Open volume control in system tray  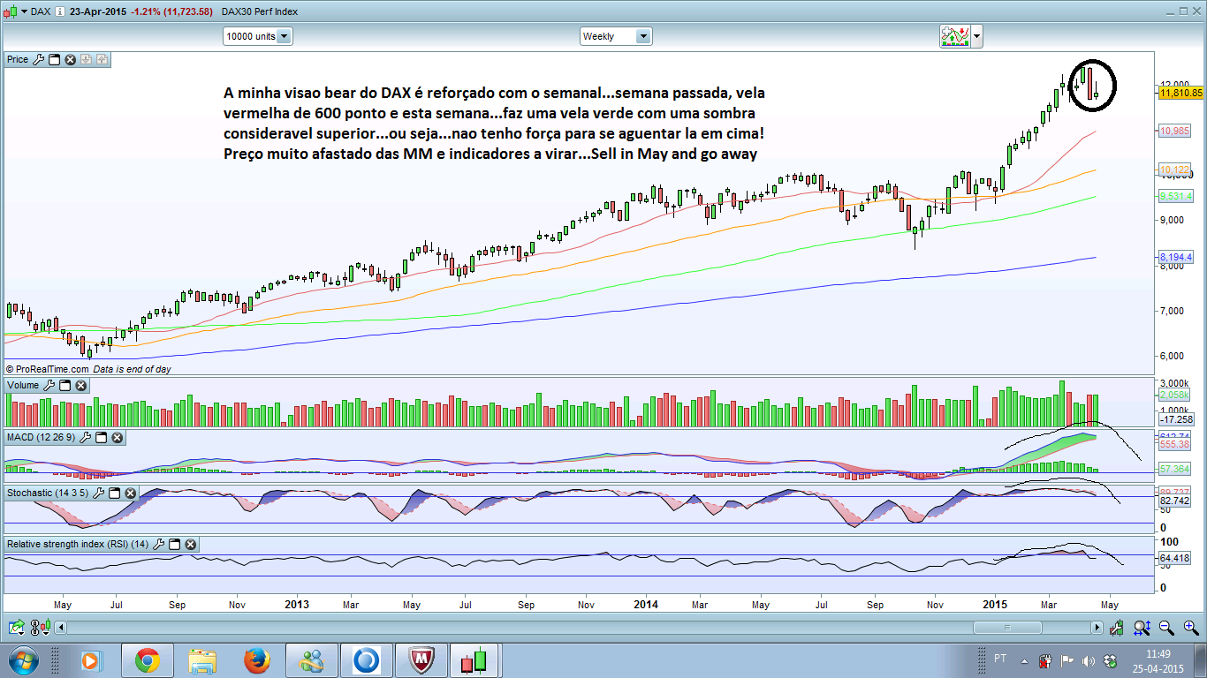[1088, 660]
